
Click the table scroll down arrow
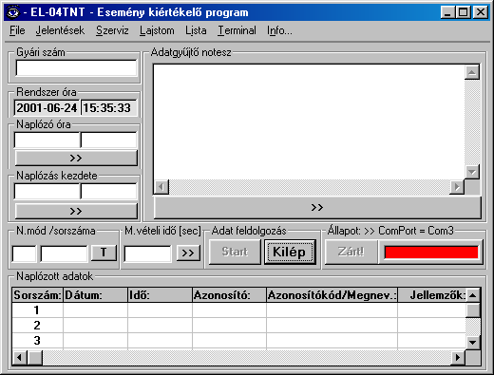tap(473, 342)
